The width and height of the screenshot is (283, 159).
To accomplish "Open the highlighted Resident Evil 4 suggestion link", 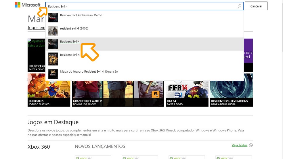I will click(x=70, y=42).
